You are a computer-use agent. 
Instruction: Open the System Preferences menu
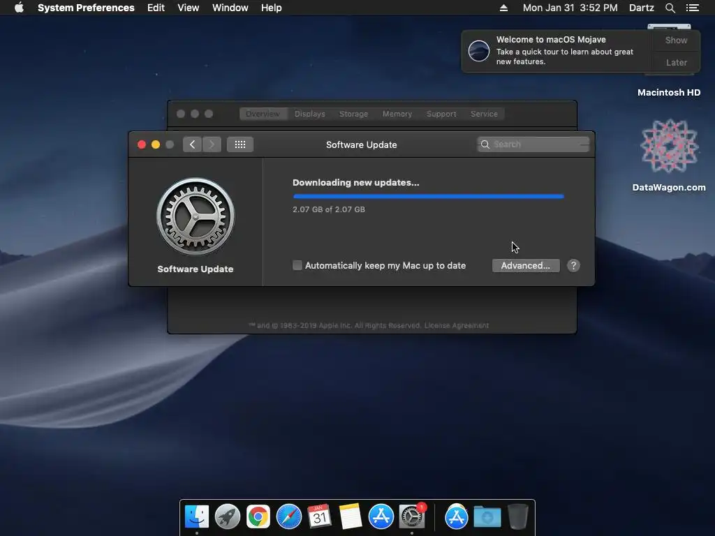(86, 8)
